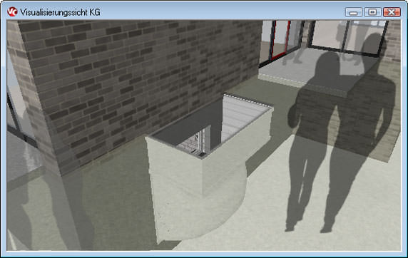Close the Visualisierungssicht KG window

[x=392, y=12]
